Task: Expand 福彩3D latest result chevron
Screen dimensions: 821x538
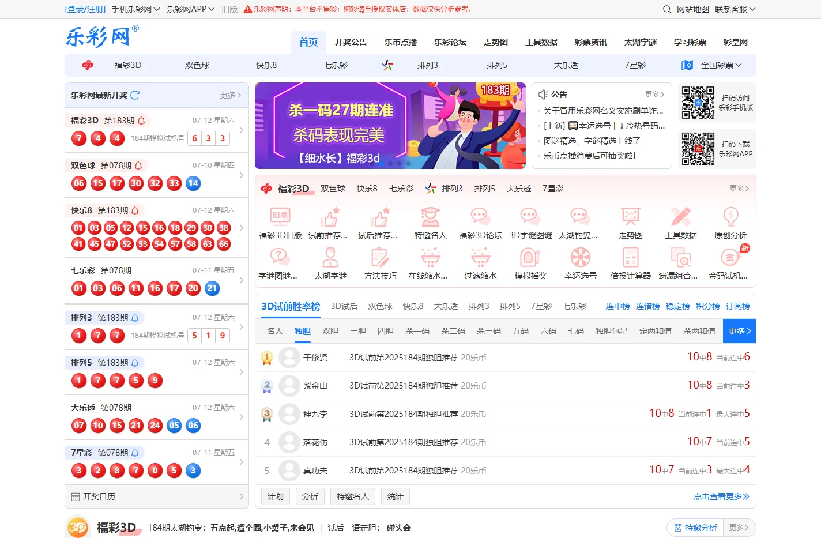Action: 241,130
